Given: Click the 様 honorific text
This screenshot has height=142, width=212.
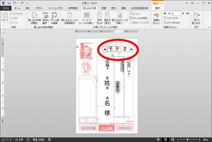Looking at the screenshot, I should click(x=107, y=113).
